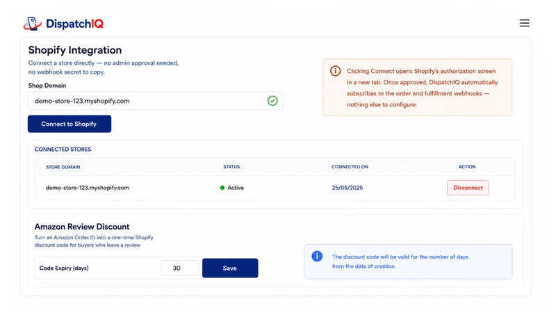Click the CONNECTED ON column header
This screenshot has height=313, width=556.
(350, 167)
